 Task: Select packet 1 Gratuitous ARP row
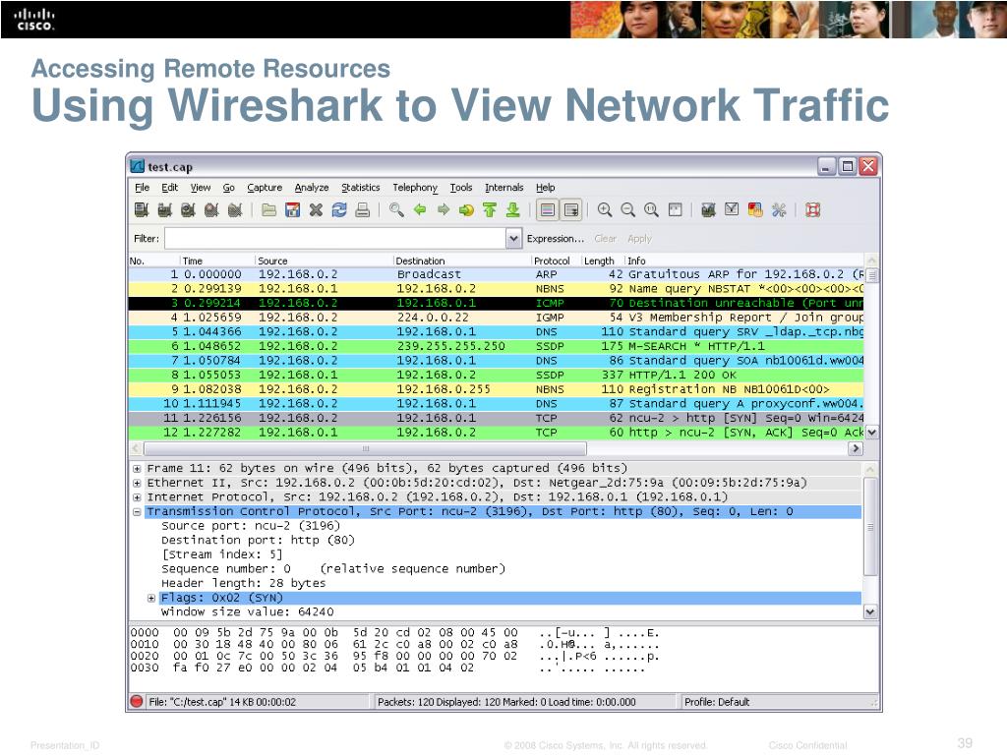click(x=496, y=274)
